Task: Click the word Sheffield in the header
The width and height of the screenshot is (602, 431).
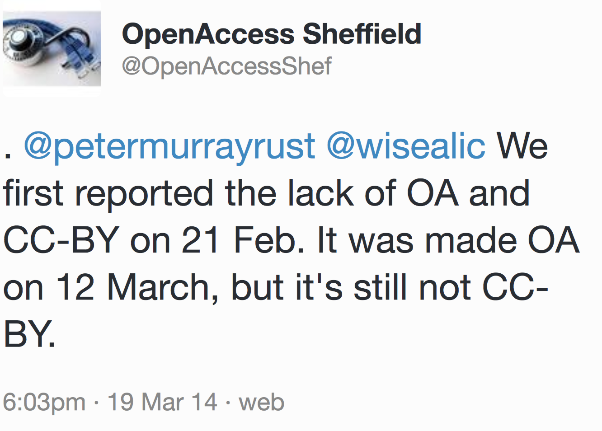Action: coord(362,34)
